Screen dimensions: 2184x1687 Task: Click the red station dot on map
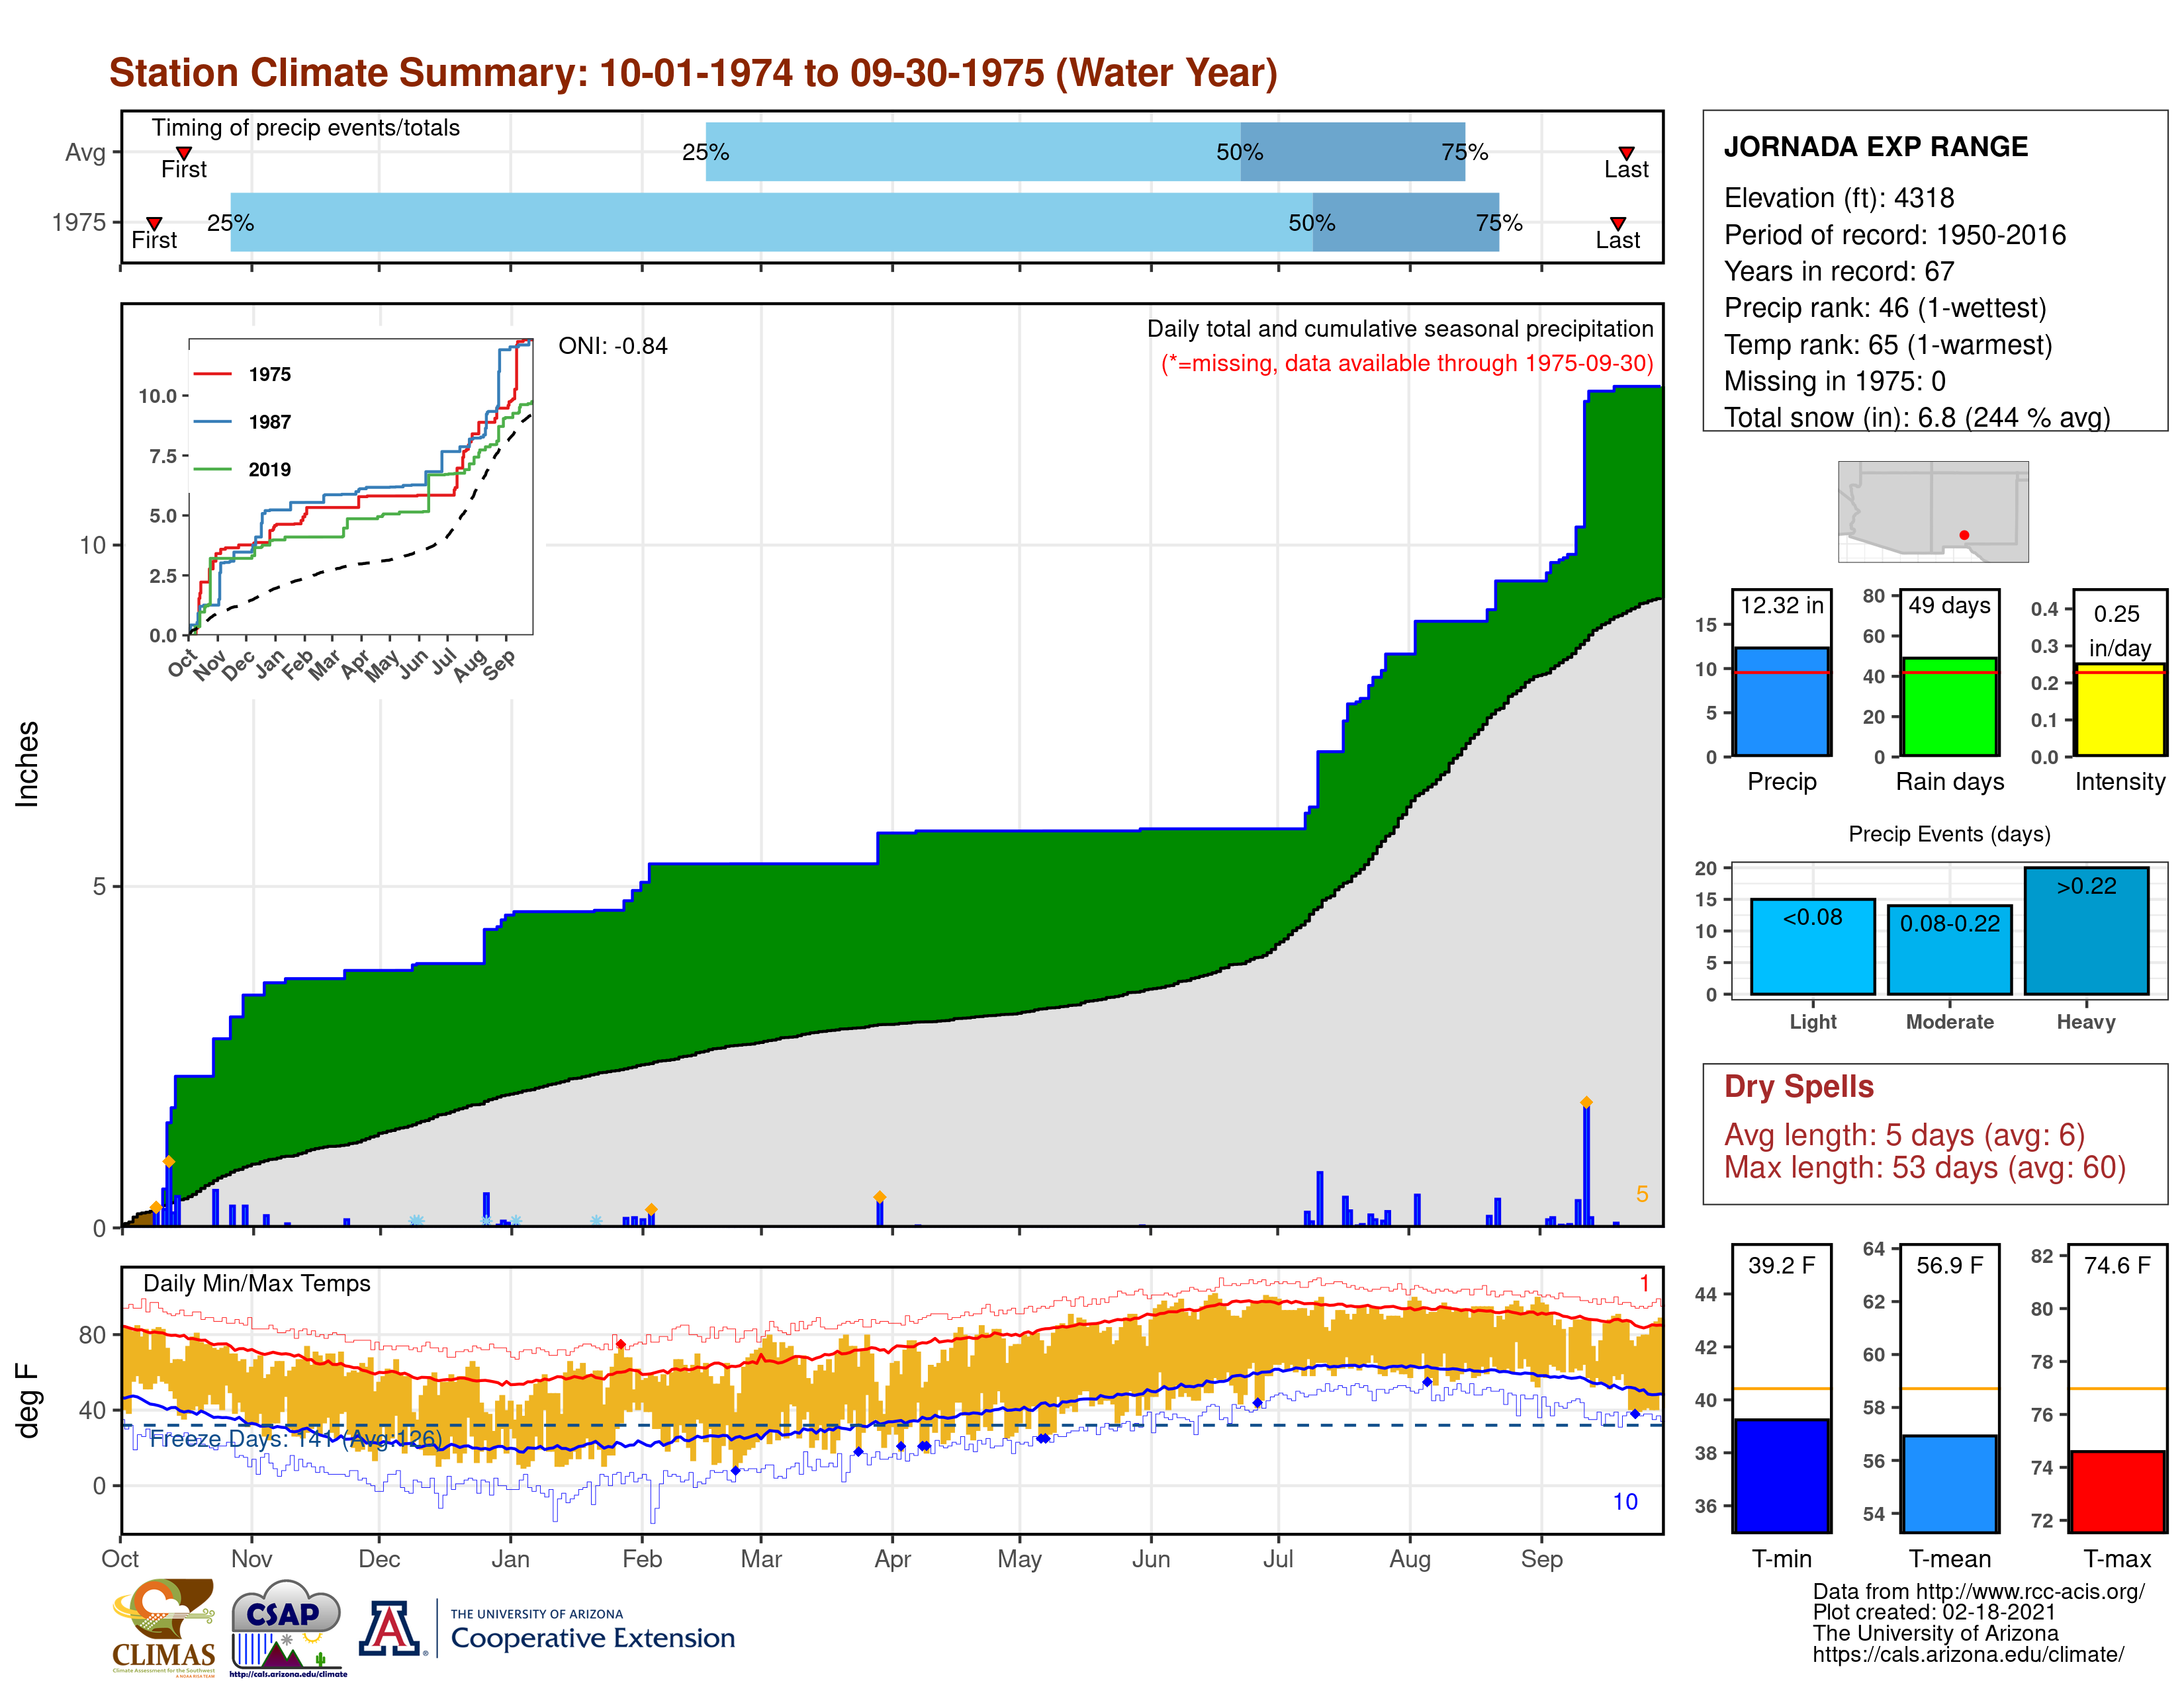(x=1964, y=536)
